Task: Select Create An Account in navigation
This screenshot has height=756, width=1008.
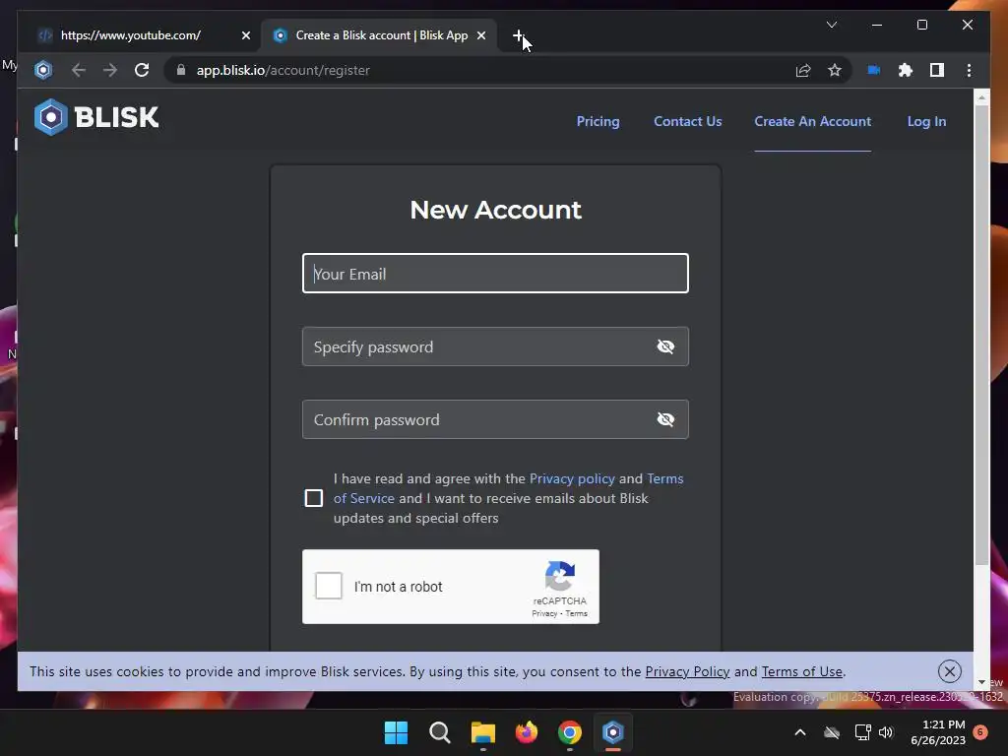Action: pyautogui.click(x=812, y=121)
